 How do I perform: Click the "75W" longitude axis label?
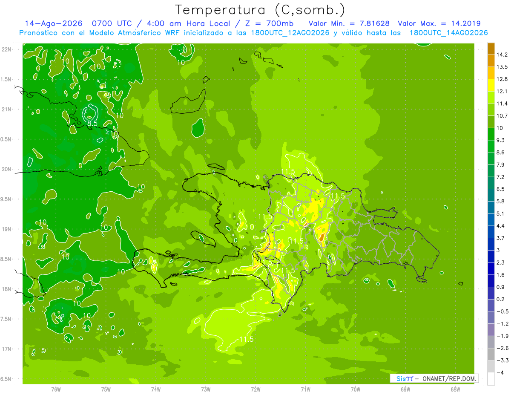(106, 389)
